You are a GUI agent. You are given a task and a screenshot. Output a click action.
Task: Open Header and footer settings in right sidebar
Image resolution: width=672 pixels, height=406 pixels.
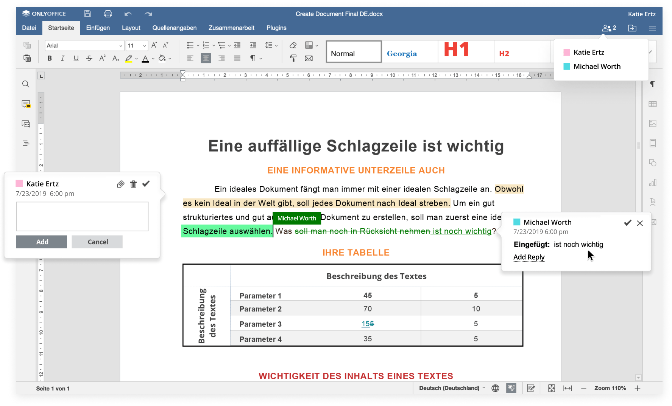click(653, 143)
